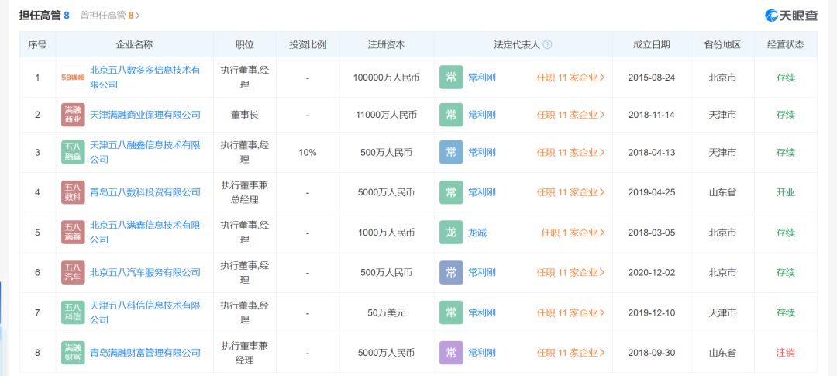Switch to the 曾担任高管 tab
The height and width of the screenshot is (376, 837).
tap(112, 15)
